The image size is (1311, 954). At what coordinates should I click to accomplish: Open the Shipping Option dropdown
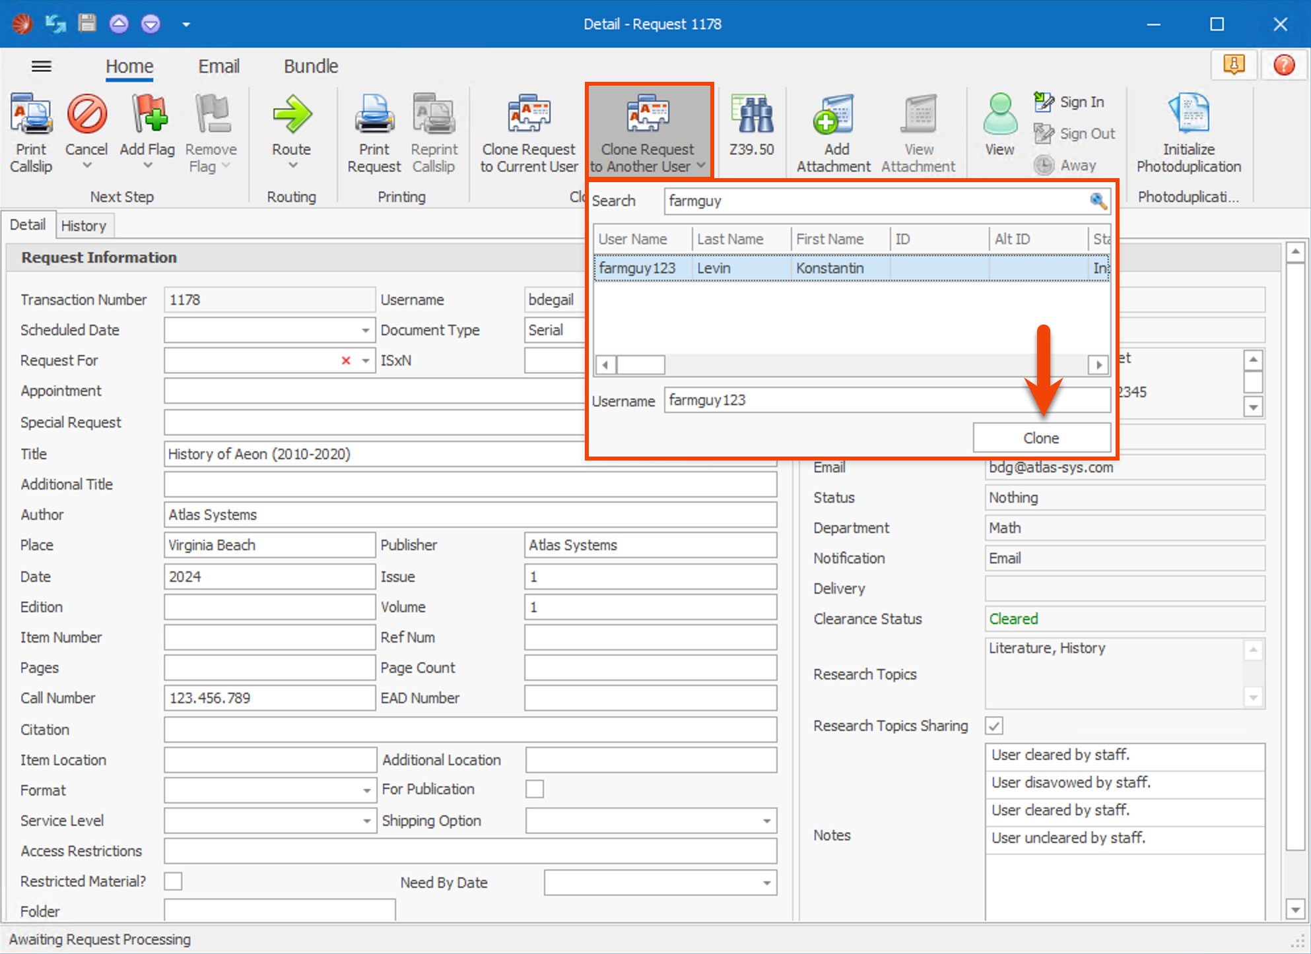tap(766, 821)
